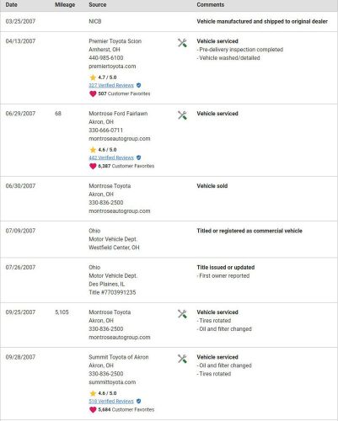
Task: Click the service tools icon for Summit Toyota entry
Action: [182, 359]
